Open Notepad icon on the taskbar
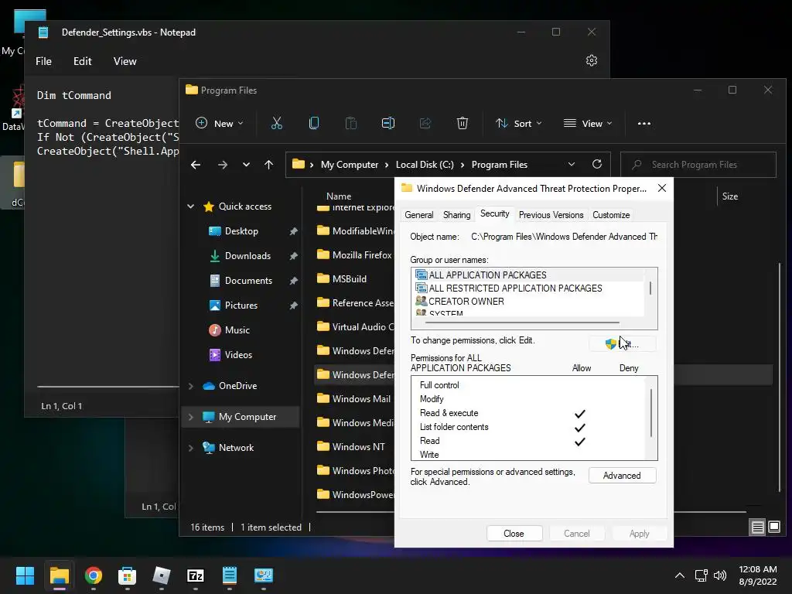The image size is (792, 594). click(229, 575)
